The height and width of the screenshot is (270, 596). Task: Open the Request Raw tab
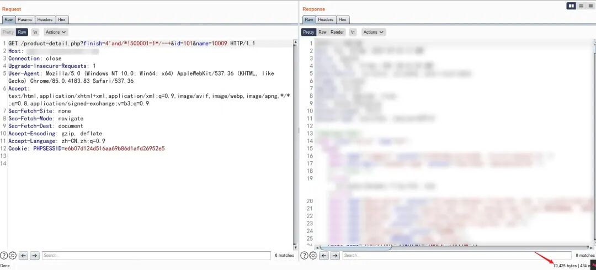(x=8, y=19)
